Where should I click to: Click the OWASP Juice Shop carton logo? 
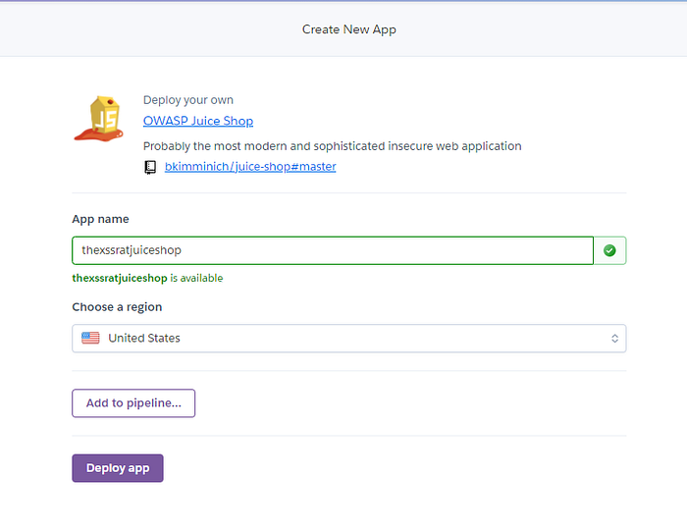click(99, 119)
